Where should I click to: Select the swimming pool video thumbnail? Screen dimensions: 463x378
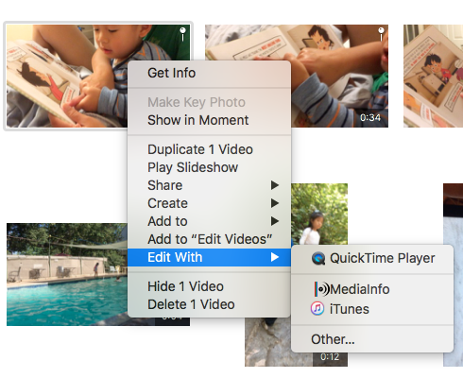coord(67,274)
